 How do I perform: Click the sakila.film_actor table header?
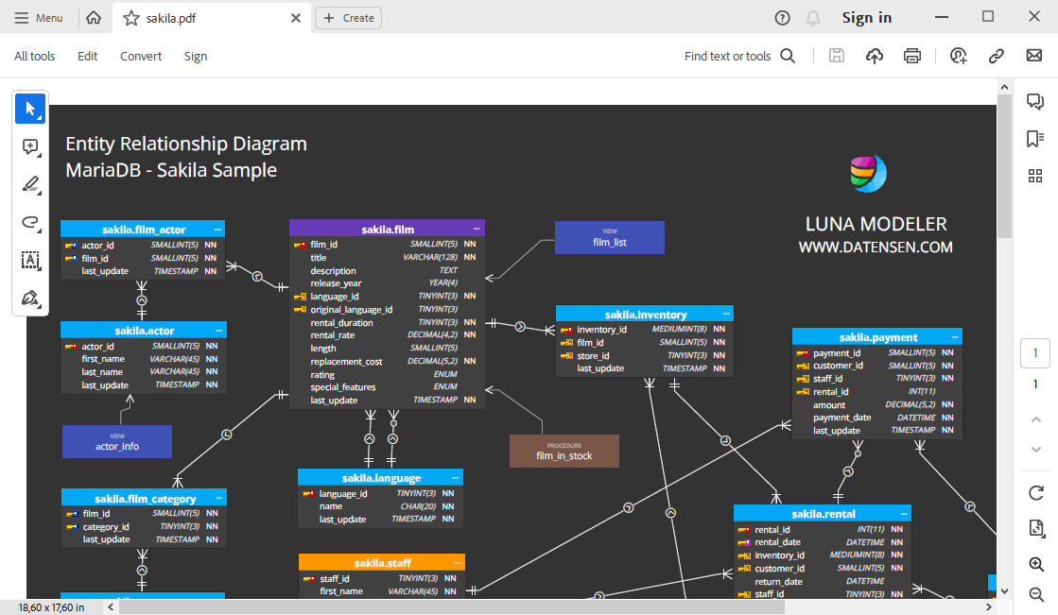click(x=143, y=230)
